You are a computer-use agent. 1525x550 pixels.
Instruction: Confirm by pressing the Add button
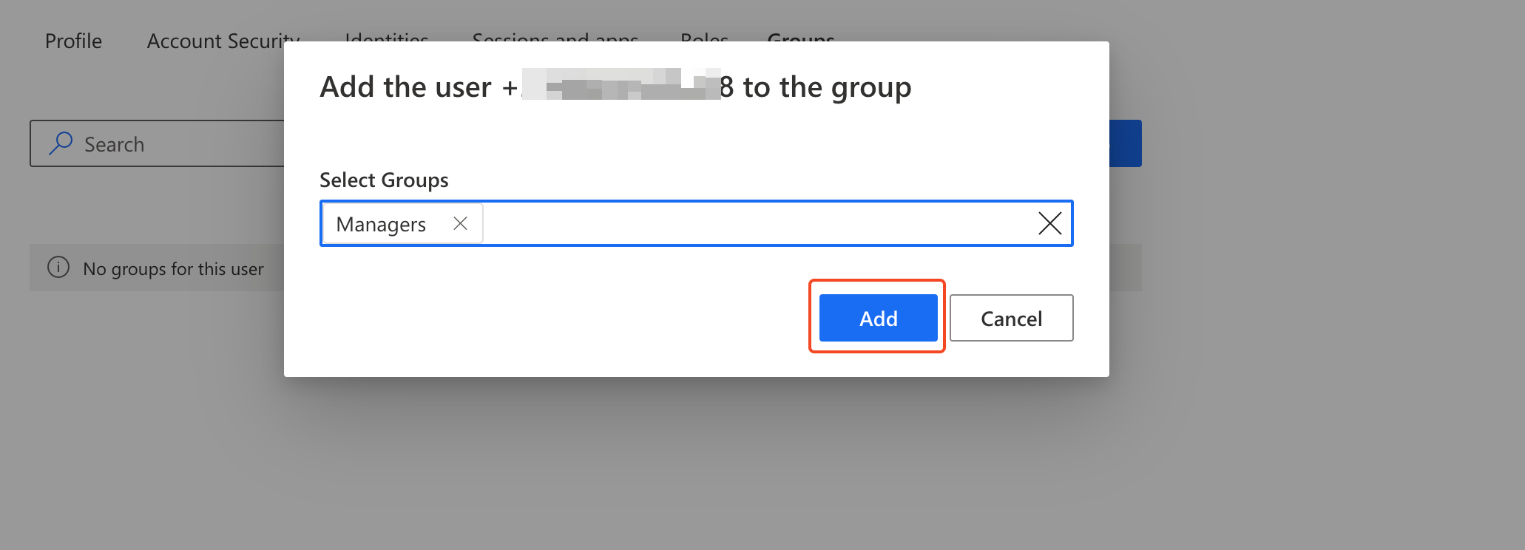point(878,318)
